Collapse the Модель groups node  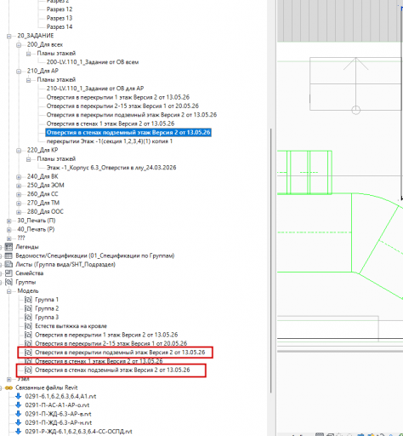pyautogui.click(x=9, y=291)
